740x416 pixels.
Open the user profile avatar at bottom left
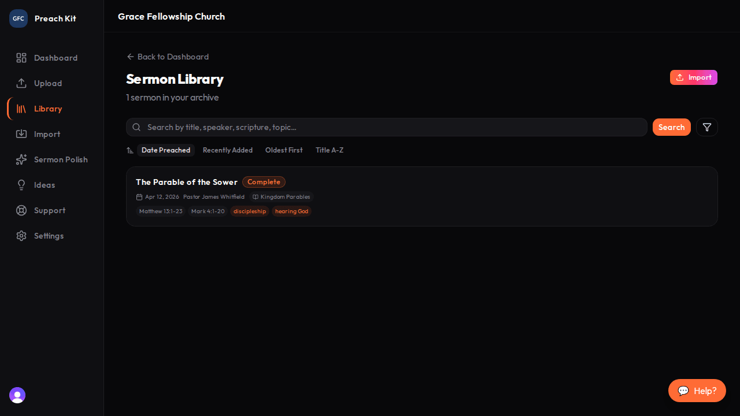[x=17, y=395]
